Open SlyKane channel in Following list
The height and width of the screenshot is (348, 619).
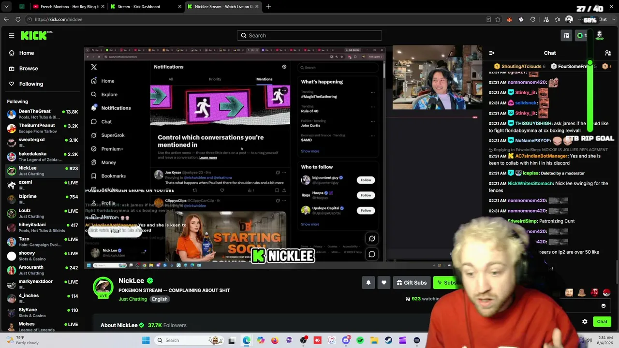tap(42, 312)
